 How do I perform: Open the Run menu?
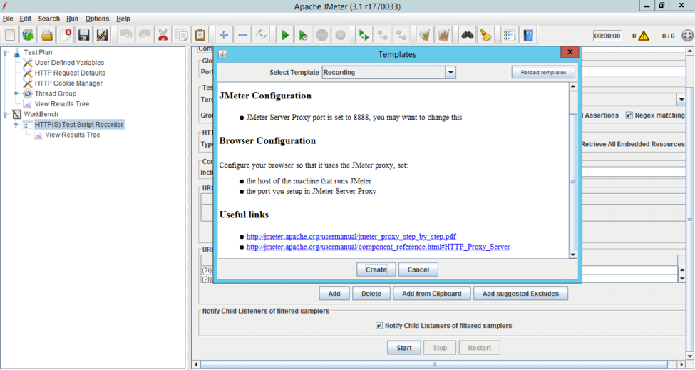(x=72, y=19)
